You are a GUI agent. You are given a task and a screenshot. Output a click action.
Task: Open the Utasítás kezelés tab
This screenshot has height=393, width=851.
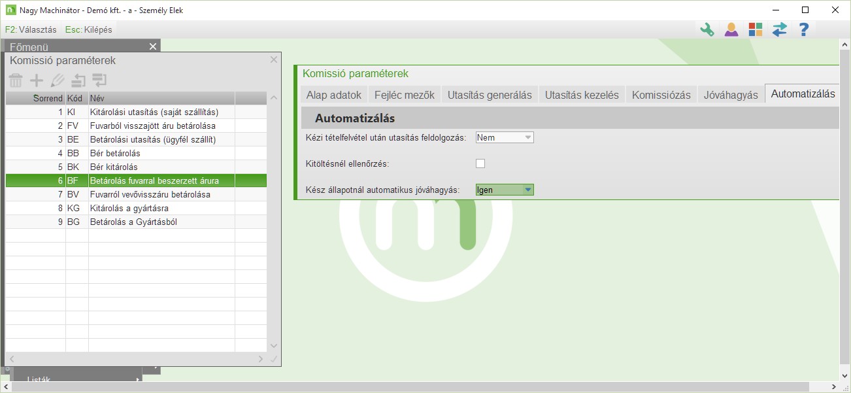click(x=582, y=95)
